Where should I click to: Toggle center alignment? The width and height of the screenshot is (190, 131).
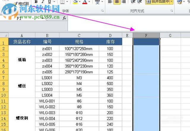(x=117, y=2)
